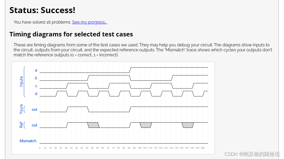Click the input signal label d
Image resolution: width=284 pixels, height=159 pixels.
tap(36, 94)
